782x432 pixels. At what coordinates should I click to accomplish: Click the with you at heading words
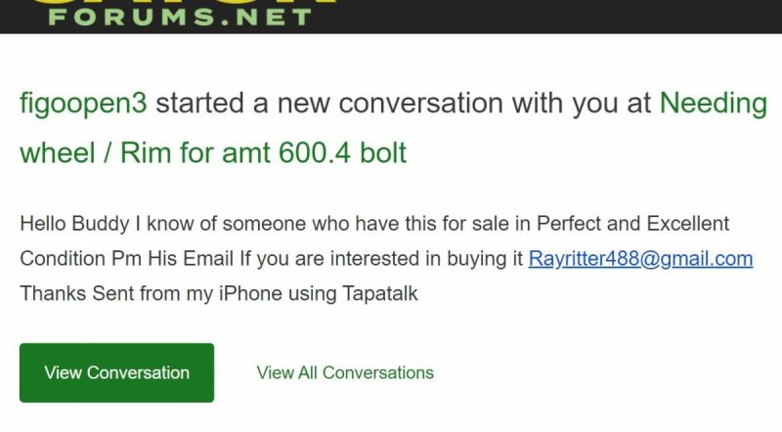582,104
